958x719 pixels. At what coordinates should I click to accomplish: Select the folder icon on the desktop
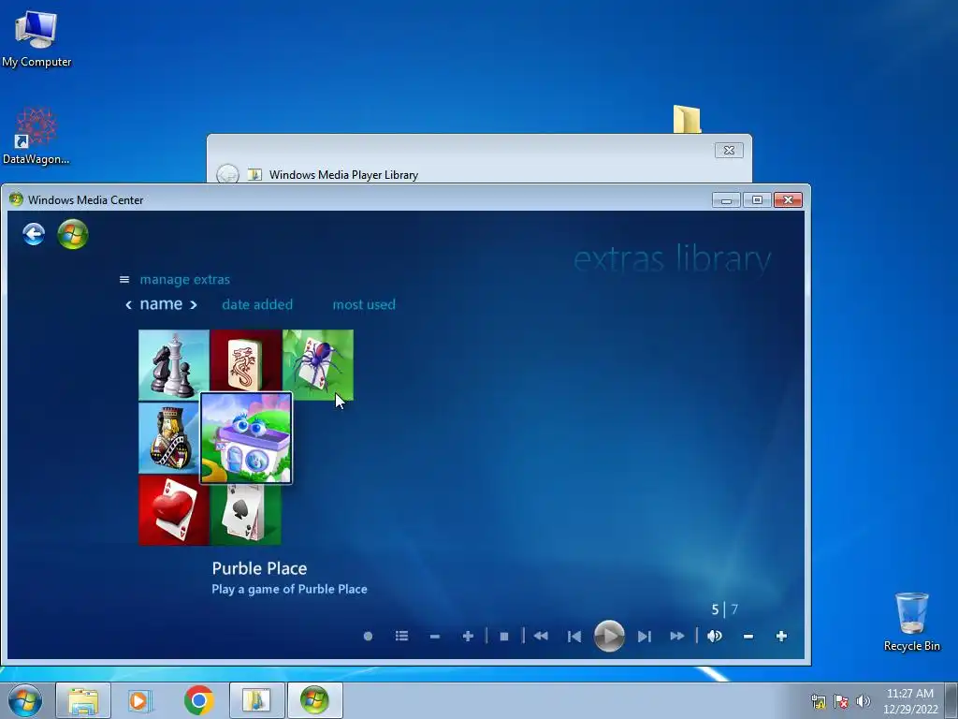pos(687,119)
